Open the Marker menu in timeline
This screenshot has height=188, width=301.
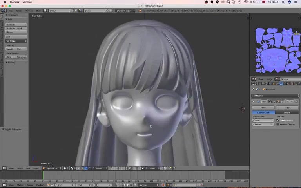point(20,185)
